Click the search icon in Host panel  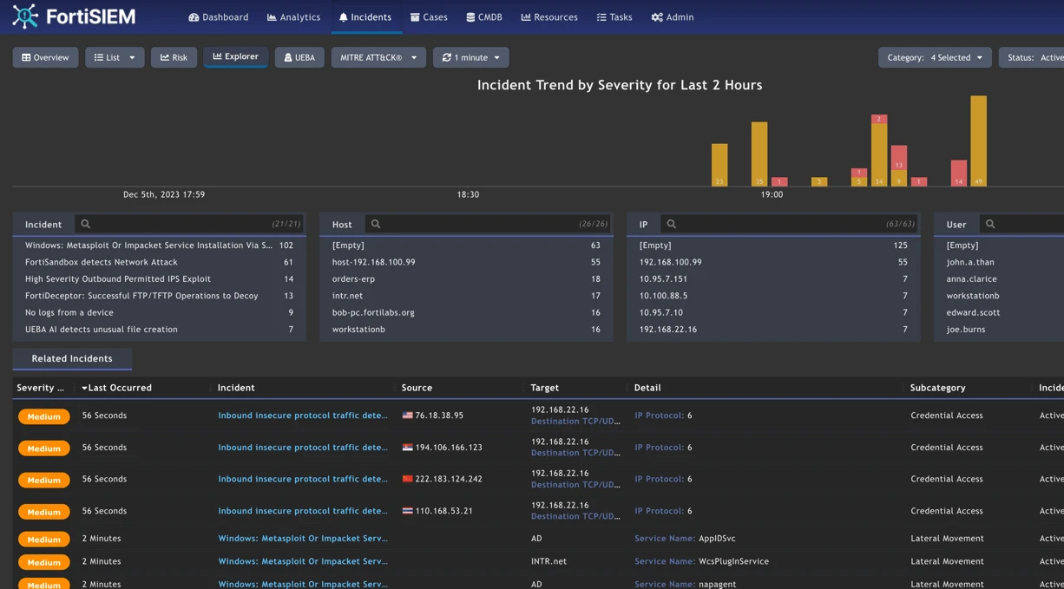point(376,224)
